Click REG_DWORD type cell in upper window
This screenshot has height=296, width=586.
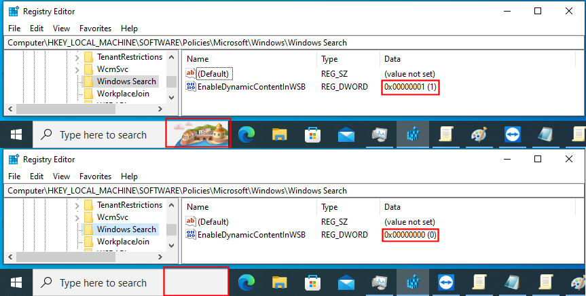pos(344,87)
